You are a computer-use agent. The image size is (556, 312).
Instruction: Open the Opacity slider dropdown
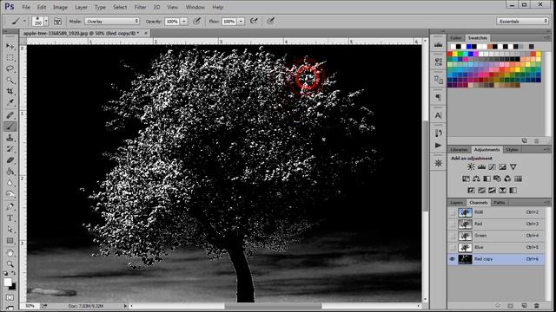[184, 21]
